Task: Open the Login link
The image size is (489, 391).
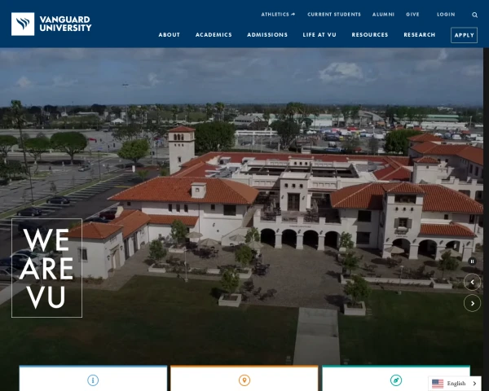Action: (446, 15)
